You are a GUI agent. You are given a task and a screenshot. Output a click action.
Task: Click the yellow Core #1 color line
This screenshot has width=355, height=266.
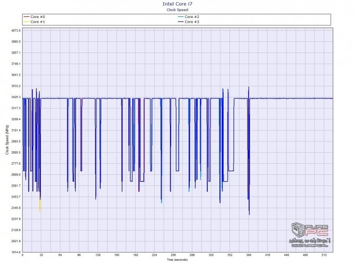click(x=26, y=22)
